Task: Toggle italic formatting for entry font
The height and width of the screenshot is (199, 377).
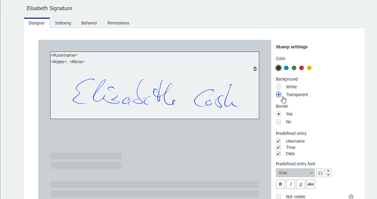Action: [290, 184]
